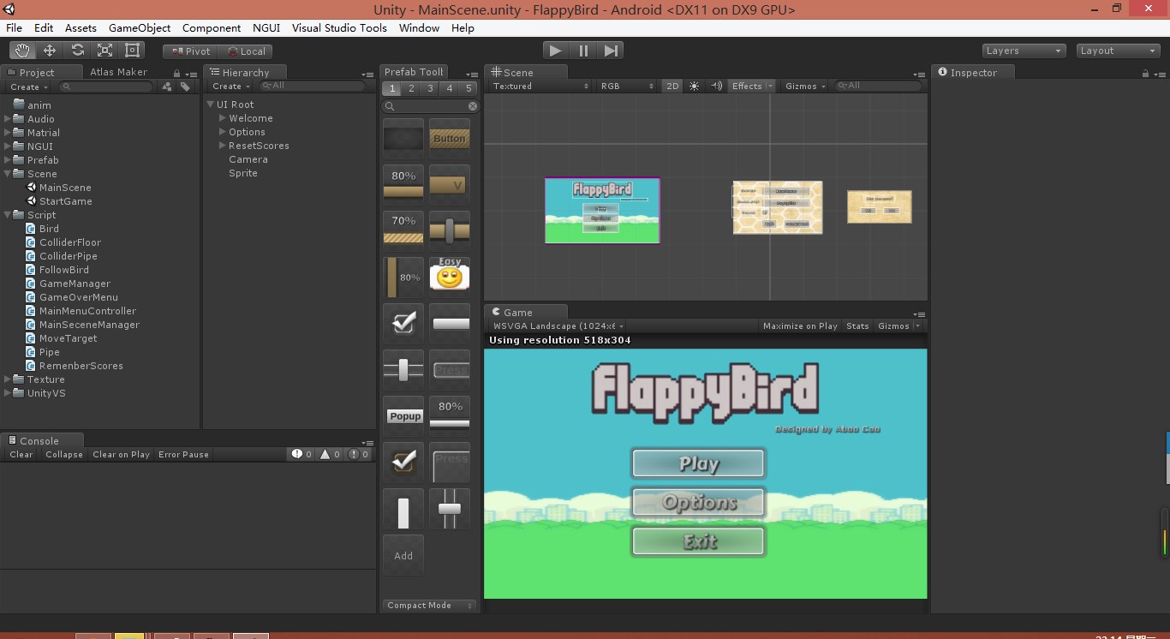1170x639 pixels.
Task: Toggle Clear on Play in Console
Action: tap(121, 454)
